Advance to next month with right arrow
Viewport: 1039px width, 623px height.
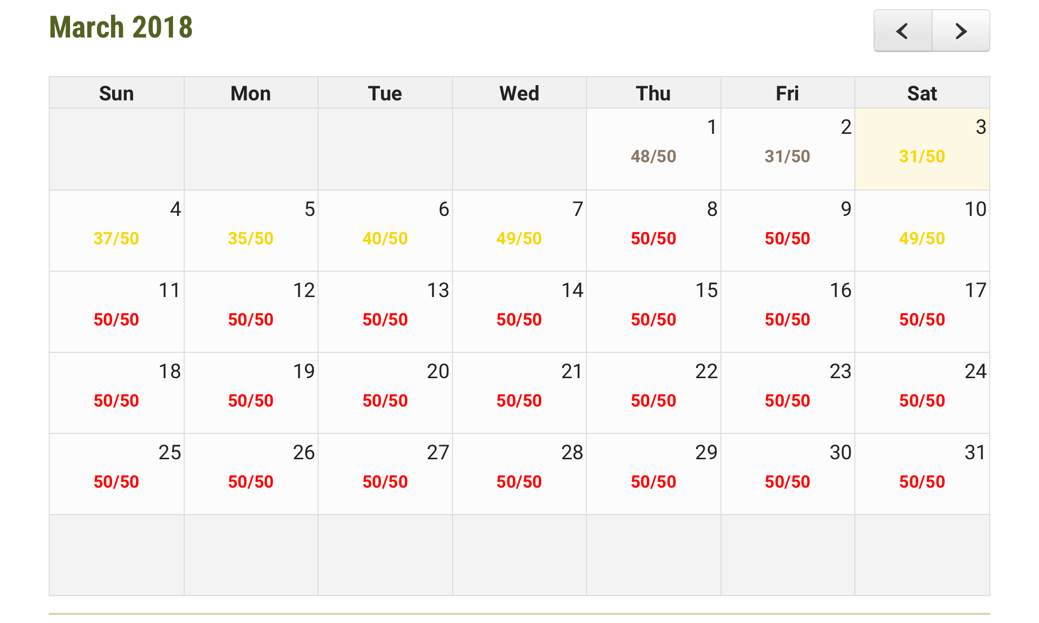pos(961,31)
